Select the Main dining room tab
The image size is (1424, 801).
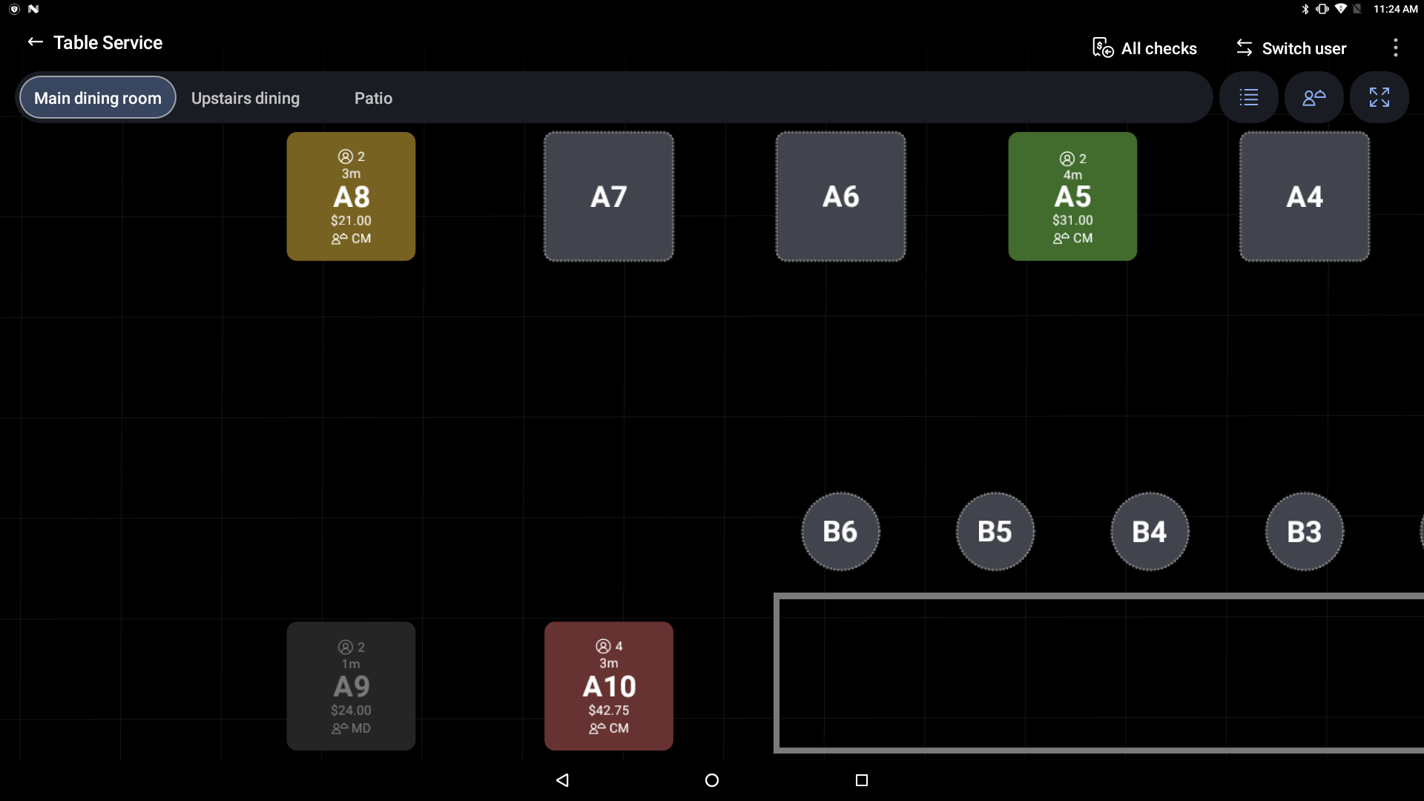pyautogui.click(x=96, y=97)
